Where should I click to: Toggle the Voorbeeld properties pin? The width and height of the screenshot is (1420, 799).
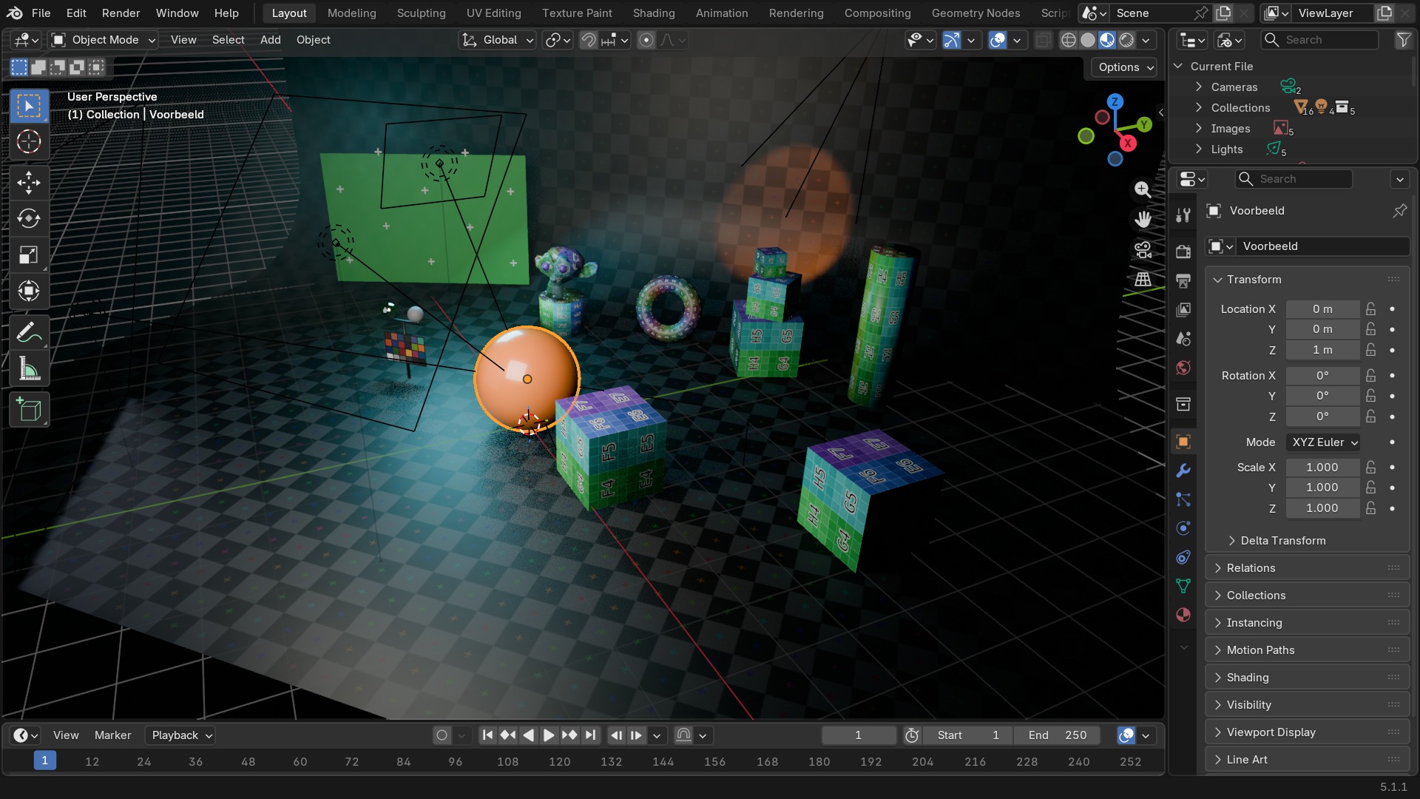[x=1399, y=211]
